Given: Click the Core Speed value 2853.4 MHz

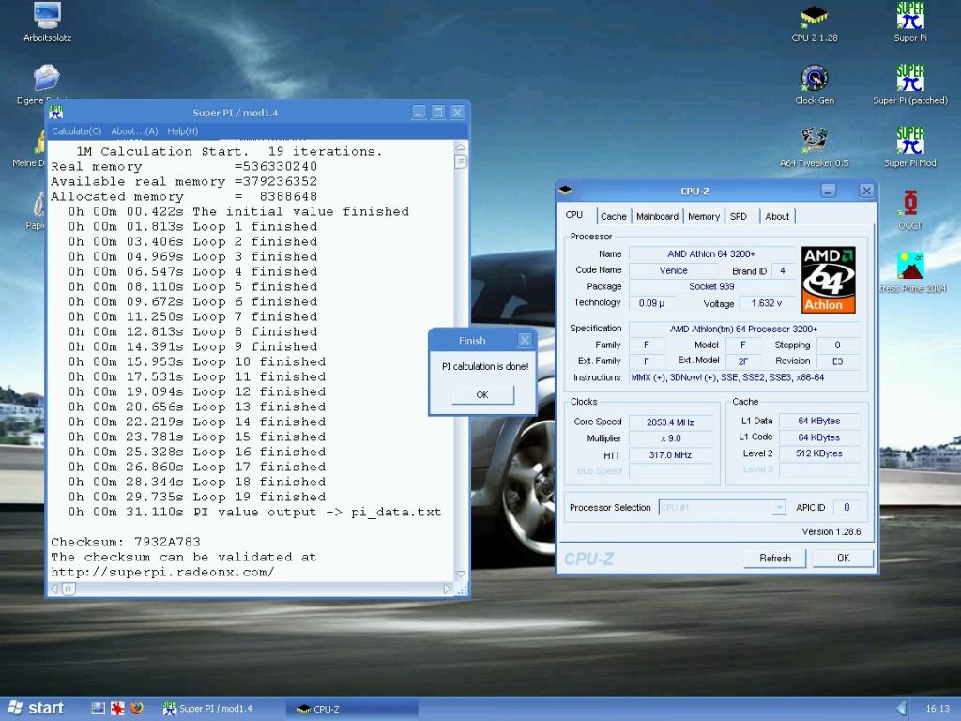Looking at the screenshot, I should [x=670, y=422].
